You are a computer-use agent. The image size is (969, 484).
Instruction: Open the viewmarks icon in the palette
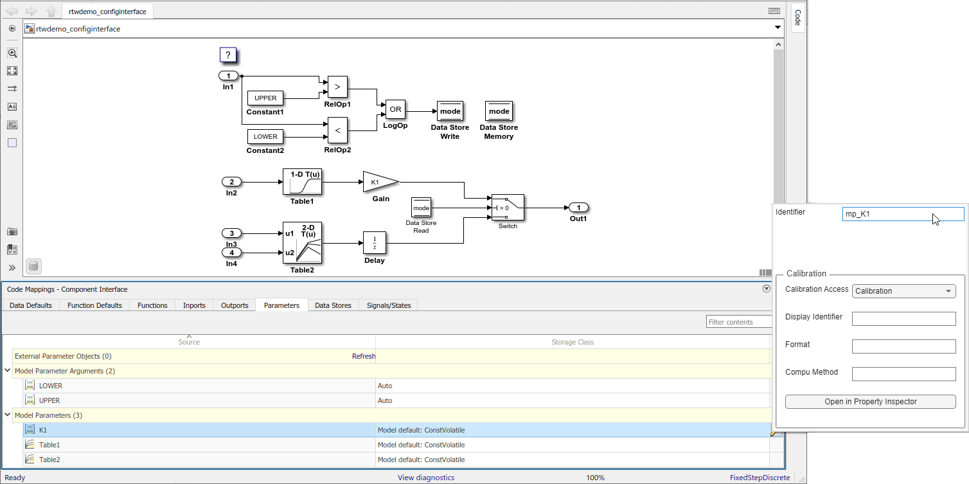pyautogui.click(x=12, y=249)
